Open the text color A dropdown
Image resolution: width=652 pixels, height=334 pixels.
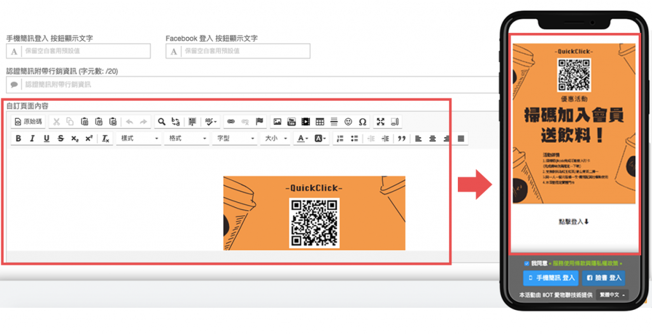pos(301,138)
